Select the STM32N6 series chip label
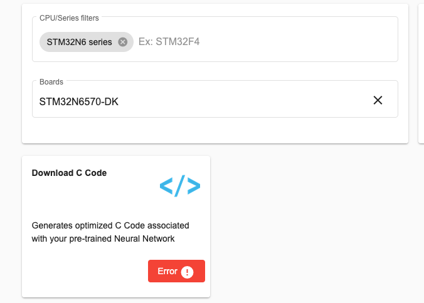 [x=79, y=42]
